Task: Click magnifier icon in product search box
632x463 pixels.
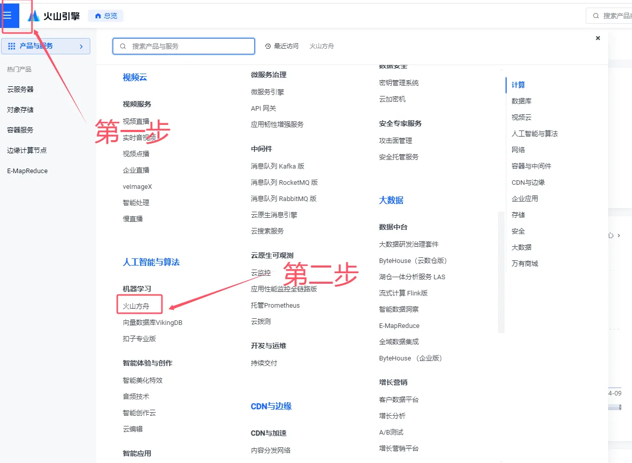Action: tap(123, 46)
